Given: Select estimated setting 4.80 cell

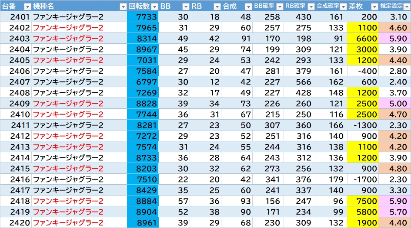Looking at the screenshot, I should pyautogui.click(x=395, y=169).
